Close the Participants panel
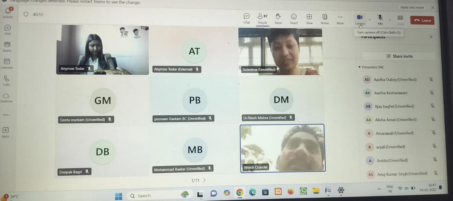This screenshot has height=201, width=453. (x=431, y=37)
